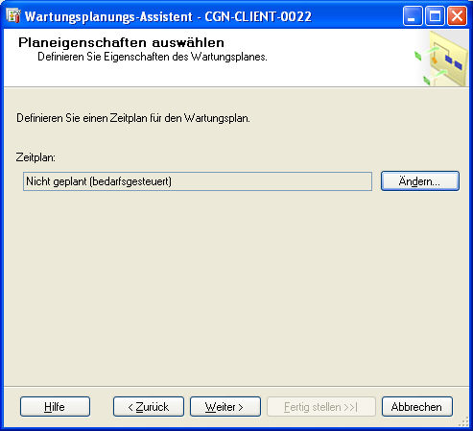Screen dimensions: 473x431
Task: Click the Zeitplan field showing Nicht geplant
Action: (x=198, y=181)
